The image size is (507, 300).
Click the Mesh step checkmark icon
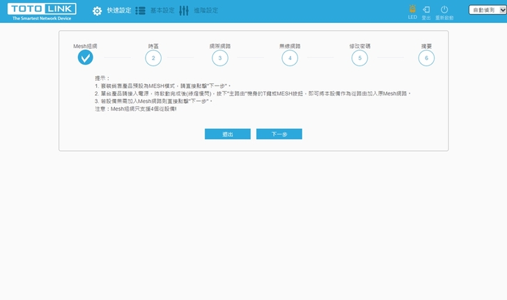(x=85, y=58)
